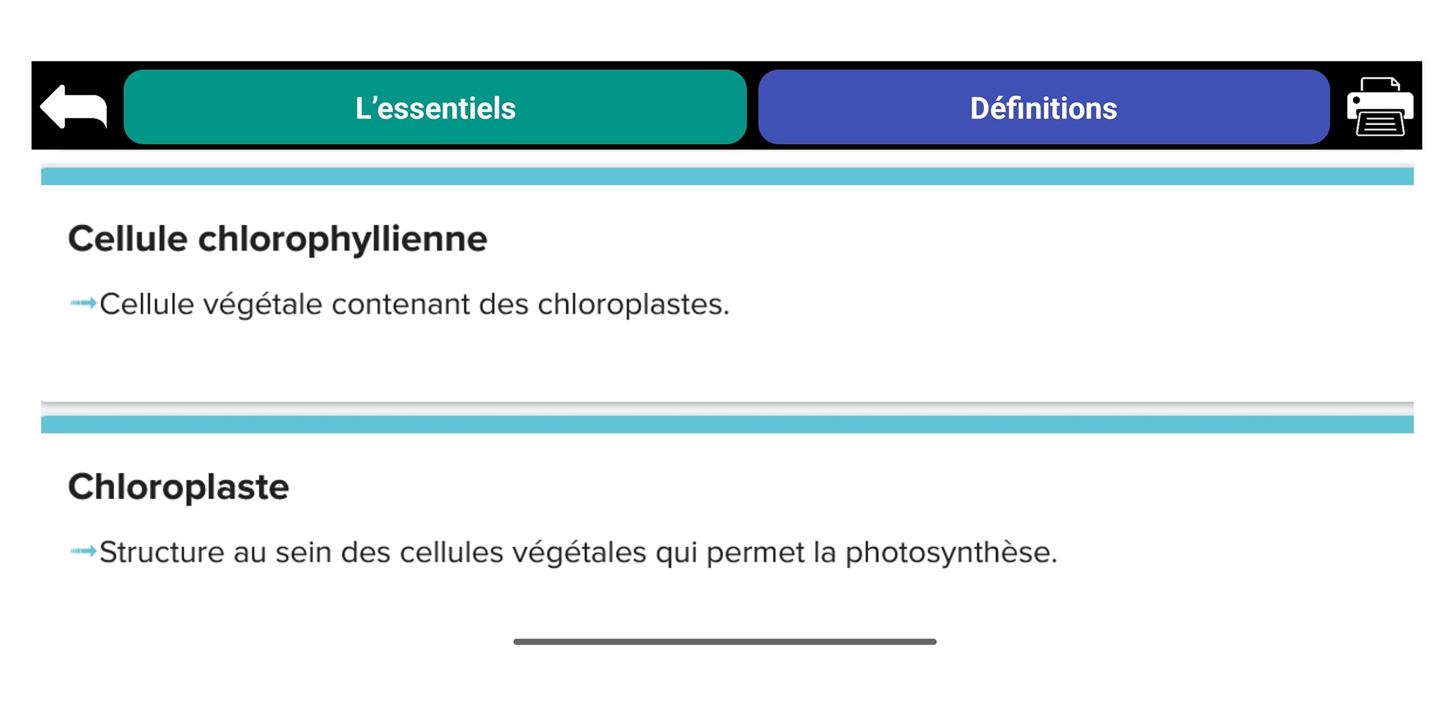Click the turquoise bar above Chloroplaste
Screen dimensions: 1455x727
(x=727, y=424)
